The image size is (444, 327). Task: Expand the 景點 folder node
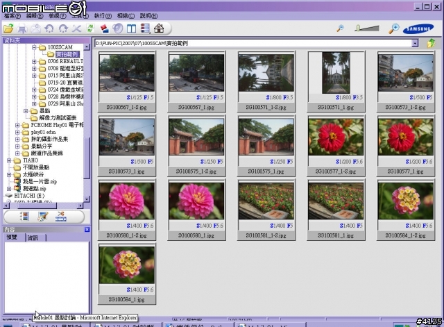click(26, 111)
